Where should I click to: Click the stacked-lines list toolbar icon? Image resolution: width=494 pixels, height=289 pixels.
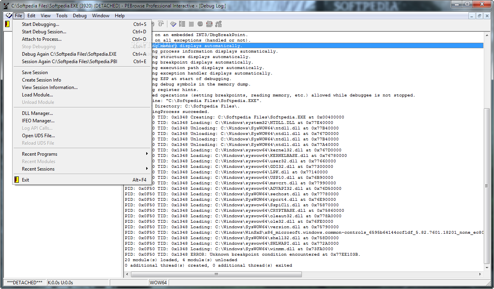pyautogui.click(x=191, y=24)
